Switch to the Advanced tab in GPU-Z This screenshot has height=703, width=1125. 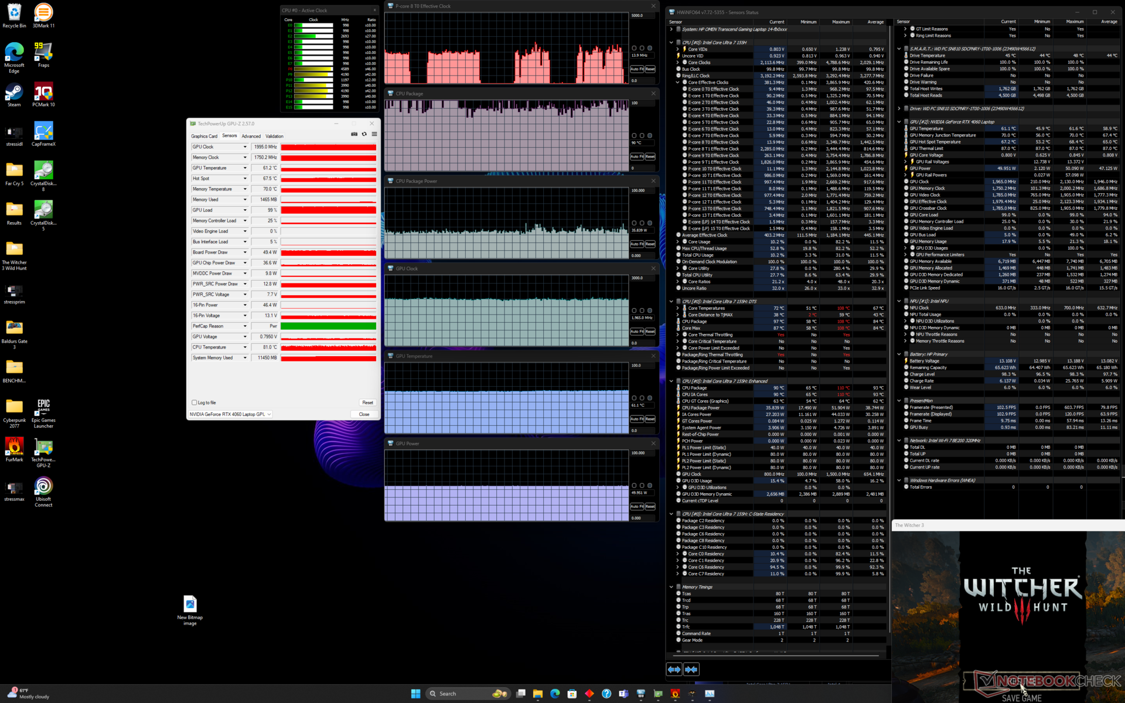(251, 136)
